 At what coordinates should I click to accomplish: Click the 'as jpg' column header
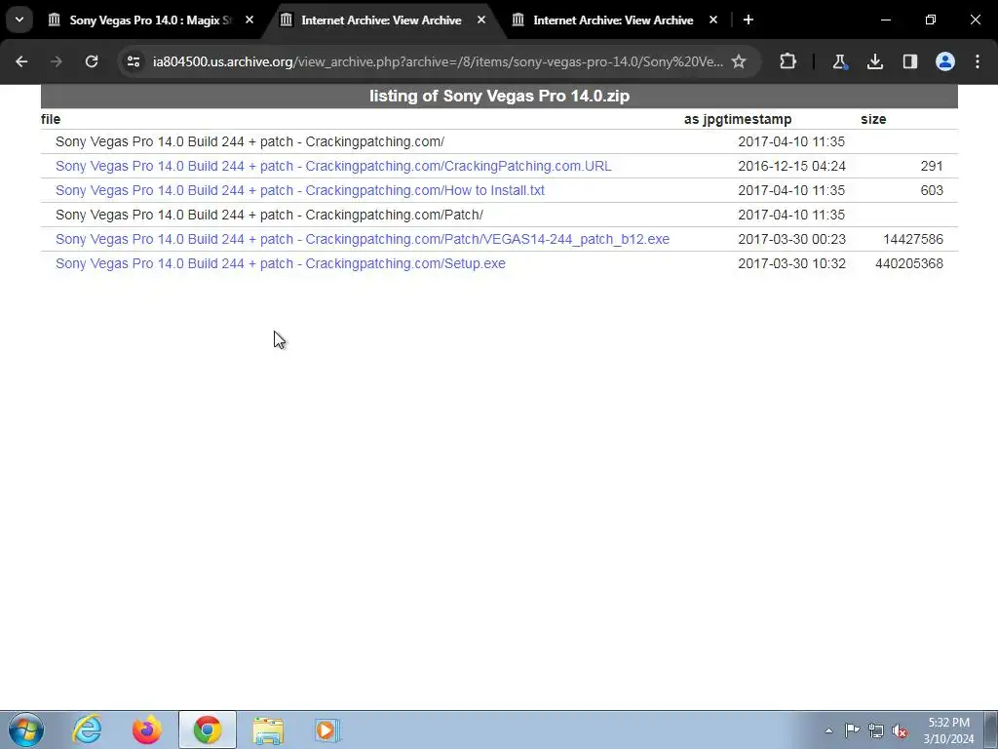pos(701,119)
